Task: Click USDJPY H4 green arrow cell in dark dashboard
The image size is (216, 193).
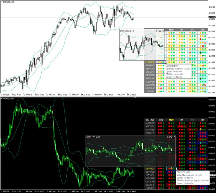Action: [x=192, y=188]
